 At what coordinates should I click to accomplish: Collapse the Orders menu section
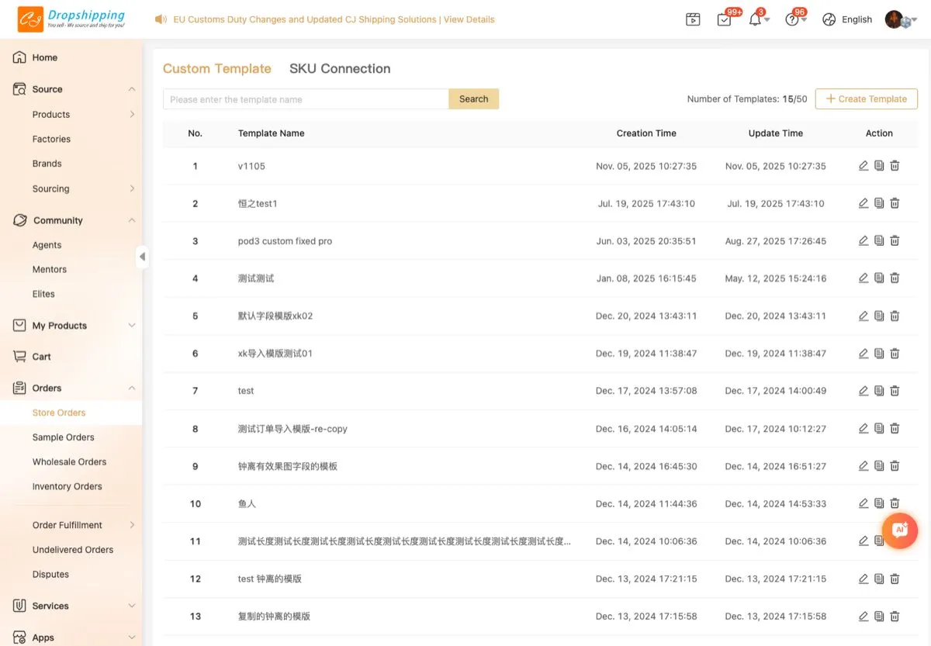click(132, 388)
